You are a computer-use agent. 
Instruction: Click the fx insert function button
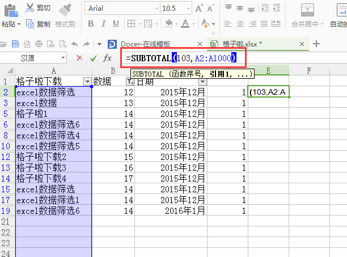click(107, 58)
